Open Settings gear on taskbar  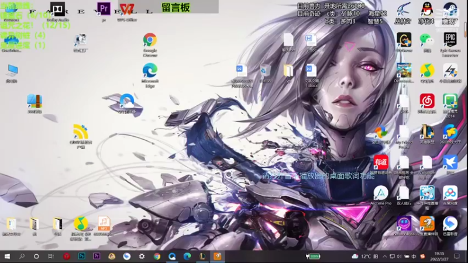pyautogui.click(x=142, y=257)
